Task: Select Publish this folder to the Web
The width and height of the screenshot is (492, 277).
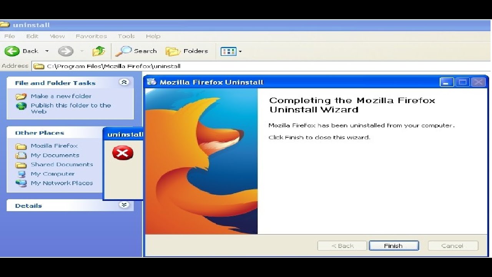Action: coord(71,108)
